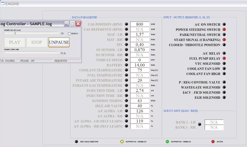This screenshot has width=247, height=147.
Task: Click the red ACTIVE legend light
Action: click(213, 142)
